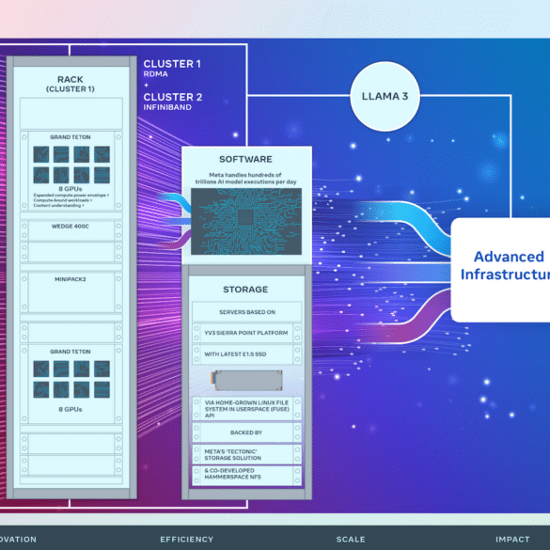Click the Advanced Infrastructure card
The height and width of the screenshot is (550, 550).
coord(500,270)
